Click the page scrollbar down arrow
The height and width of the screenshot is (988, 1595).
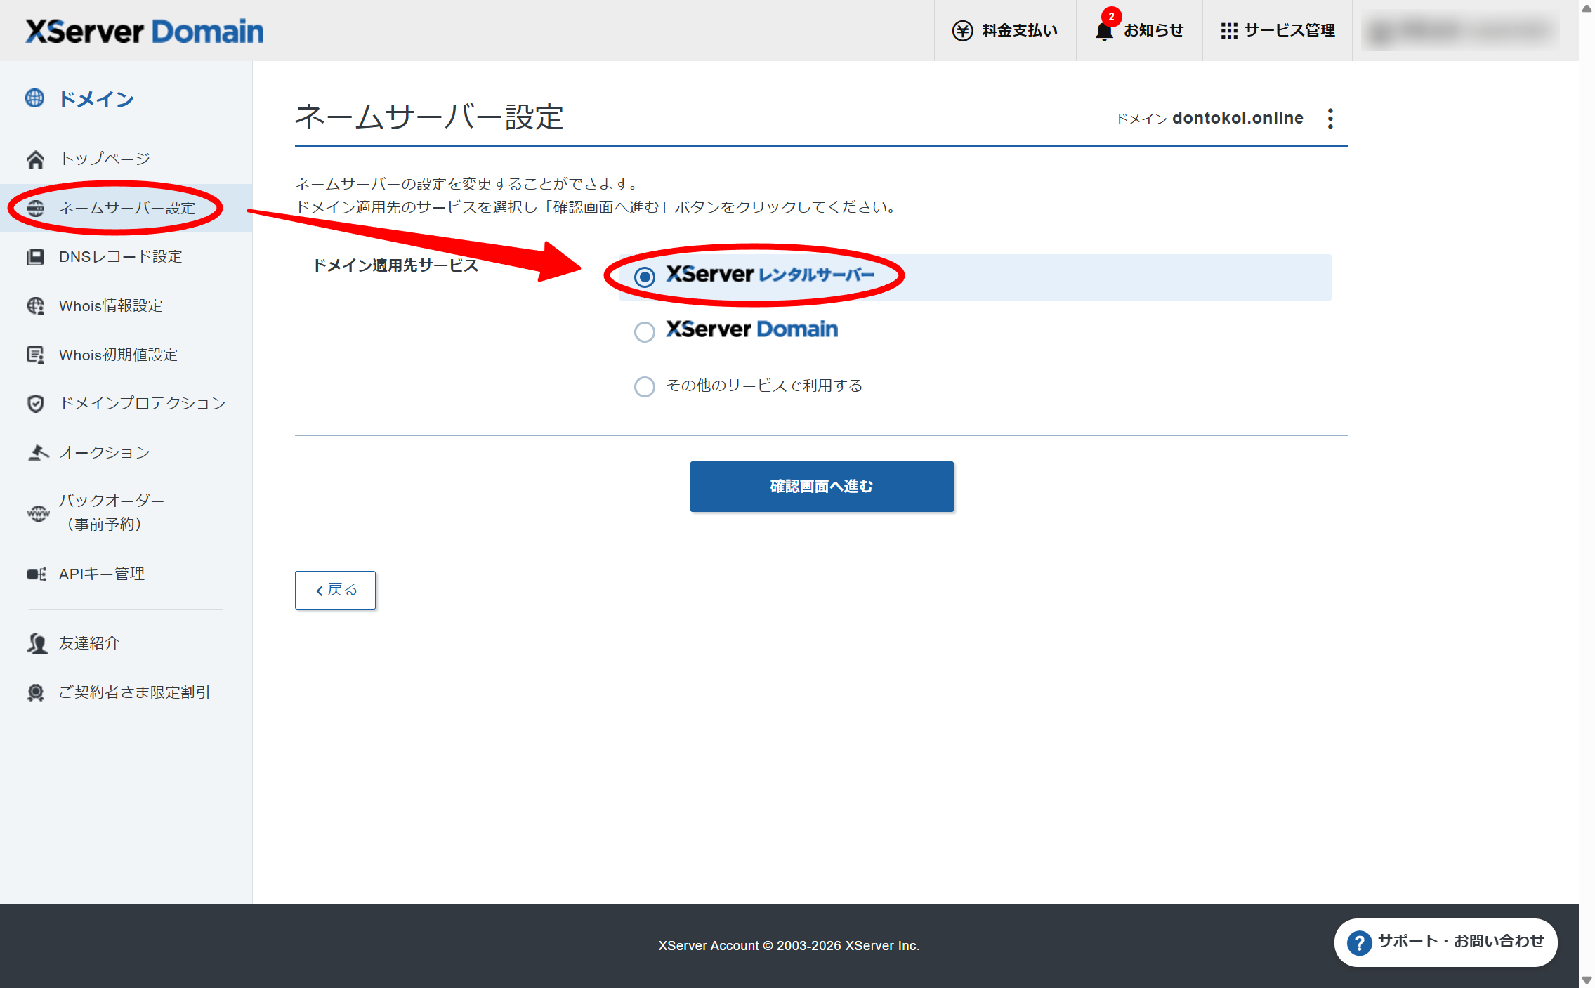[x=1587, y=980]
